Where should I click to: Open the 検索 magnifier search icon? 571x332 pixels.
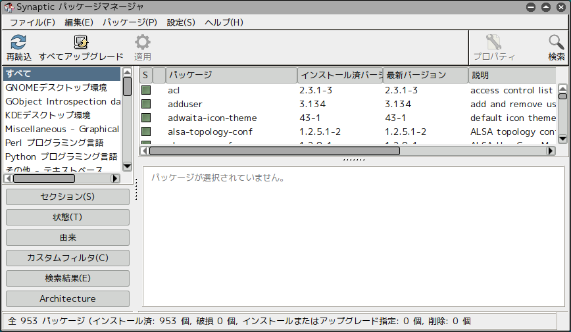(556, 42)
